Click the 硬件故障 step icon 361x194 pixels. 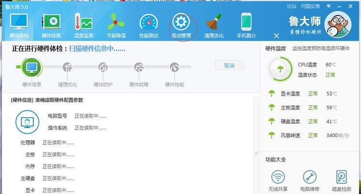click(x=139, y=67)
